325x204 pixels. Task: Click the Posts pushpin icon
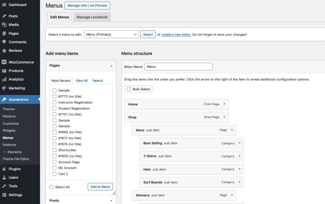(4, 16)
